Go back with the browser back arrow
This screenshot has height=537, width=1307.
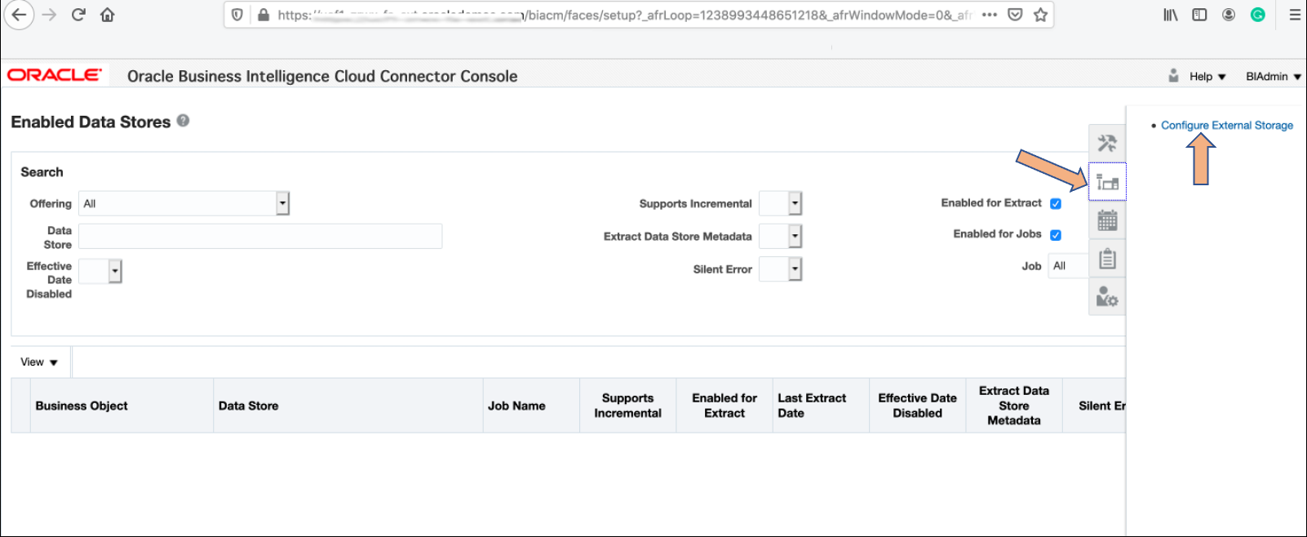(19, 15)
